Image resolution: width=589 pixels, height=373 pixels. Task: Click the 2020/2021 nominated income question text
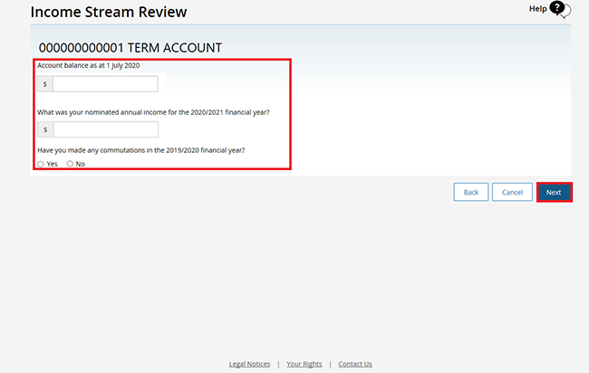point(153,112)
